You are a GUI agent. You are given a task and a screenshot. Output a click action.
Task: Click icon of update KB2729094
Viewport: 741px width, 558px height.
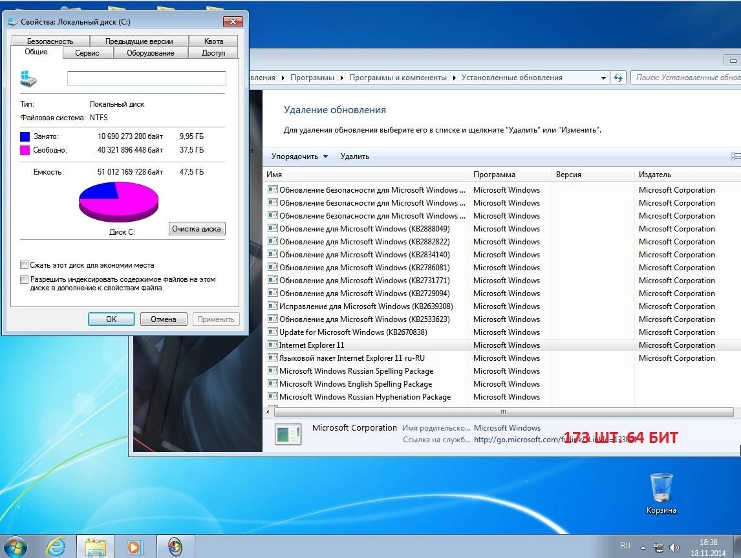tap(273, 293)
